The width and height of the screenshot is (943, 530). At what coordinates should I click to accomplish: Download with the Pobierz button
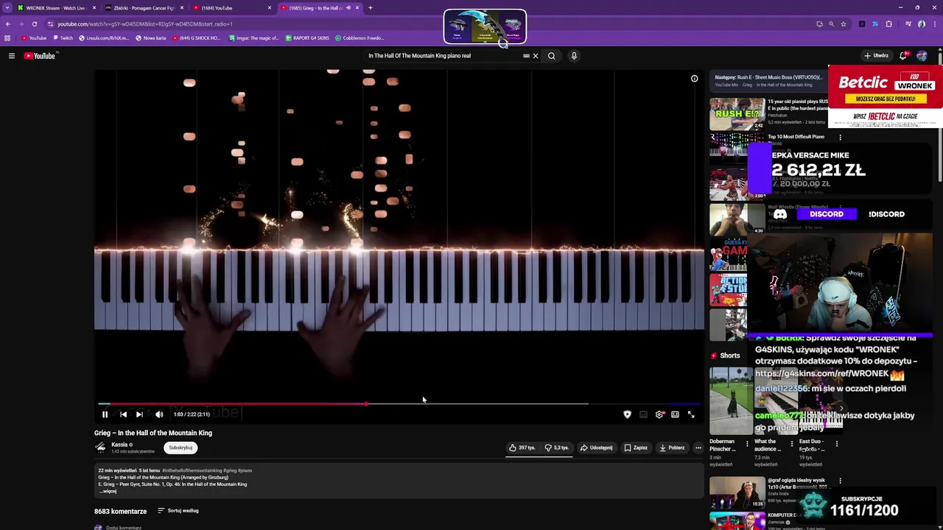672,448
